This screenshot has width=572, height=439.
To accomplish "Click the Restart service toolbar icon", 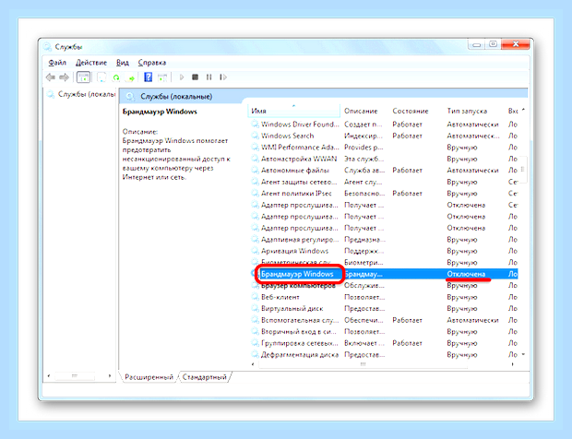I will pos(223,77).
